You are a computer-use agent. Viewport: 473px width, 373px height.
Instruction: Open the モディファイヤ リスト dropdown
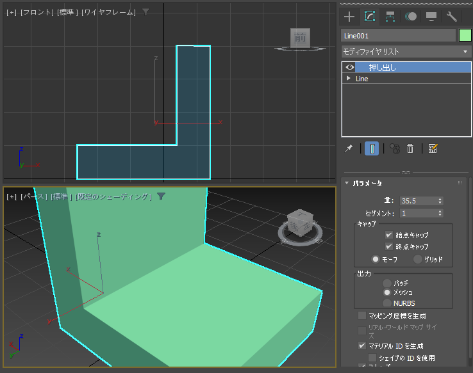(x=406, y=52)
